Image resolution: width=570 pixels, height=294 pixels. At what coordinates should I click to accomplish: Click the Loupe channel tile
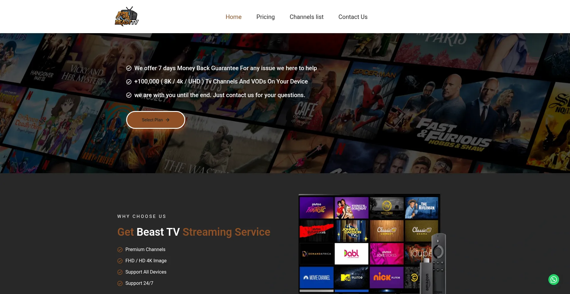click(x=419, y=254)
